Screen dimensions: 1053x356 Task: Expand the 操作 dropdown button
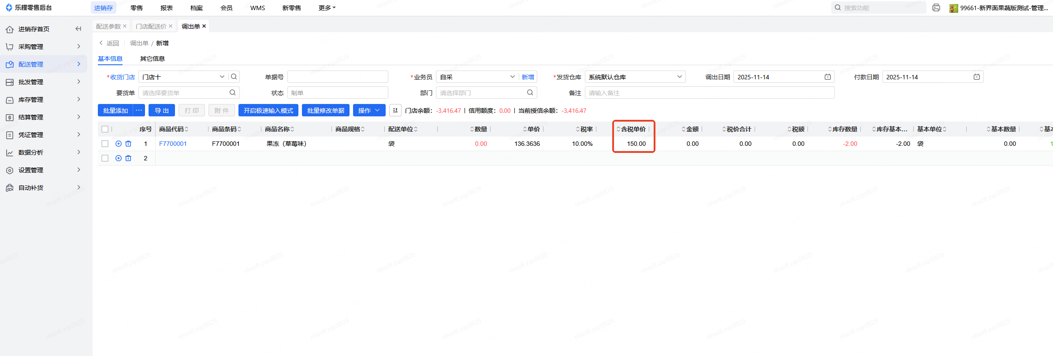(369, 111)
